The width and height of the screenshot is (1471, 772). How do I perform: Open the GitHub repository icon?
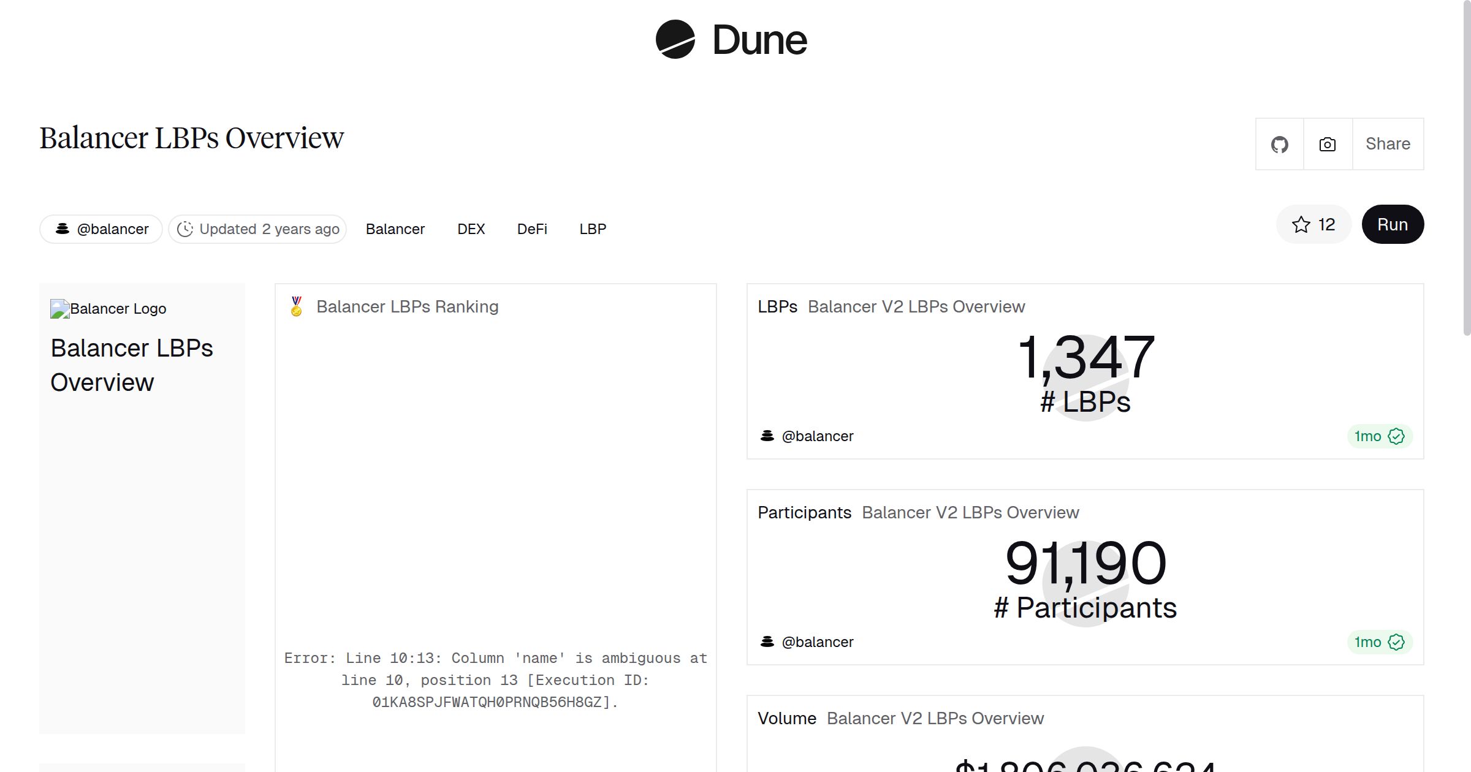coord(1279,145)
